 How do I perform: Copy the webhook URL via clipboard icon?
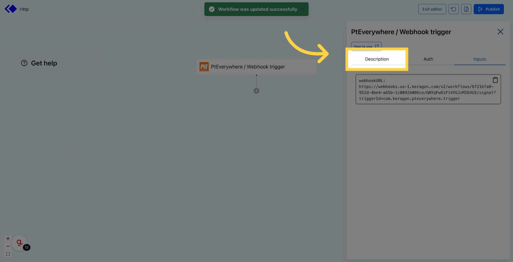pos(495,80)
